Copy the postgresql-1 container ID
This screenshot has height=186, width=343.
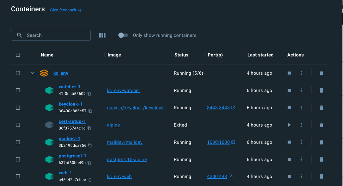tap(89, 163)
